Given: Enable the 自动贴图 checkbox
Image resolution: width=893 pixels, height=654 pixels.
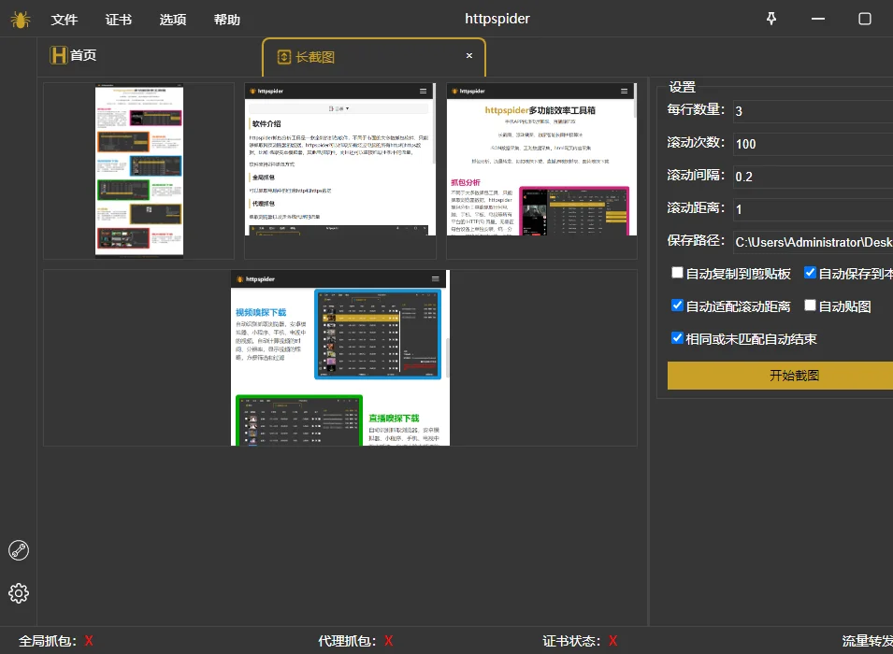Looking at the screenshot, I should point(810,306).
